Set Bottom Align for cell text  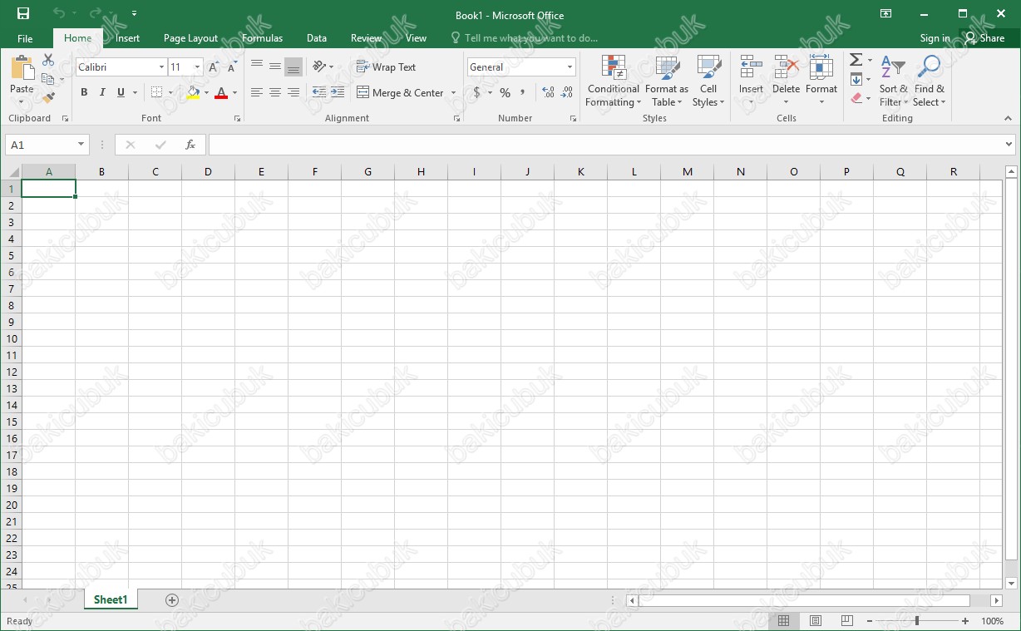pyautogui.click(x=293, y=67)
